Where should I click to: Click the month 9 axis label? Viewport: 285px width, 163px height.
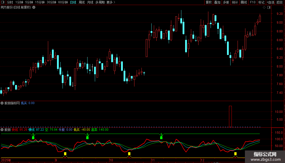[x=56, y=160]
